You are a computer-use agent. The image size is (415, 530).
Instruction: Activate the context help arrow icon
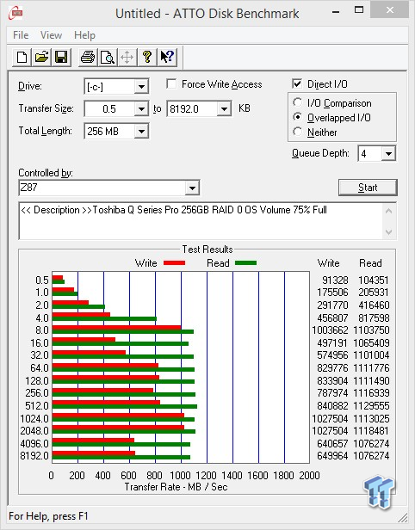click(167, 57)
